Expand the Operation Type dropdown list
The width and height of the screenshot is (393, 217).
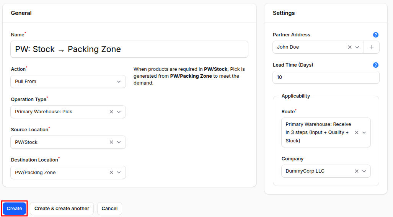(119, 112)
